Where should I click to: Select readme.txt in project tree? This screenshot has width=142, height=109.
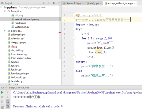tap(20, 23)
